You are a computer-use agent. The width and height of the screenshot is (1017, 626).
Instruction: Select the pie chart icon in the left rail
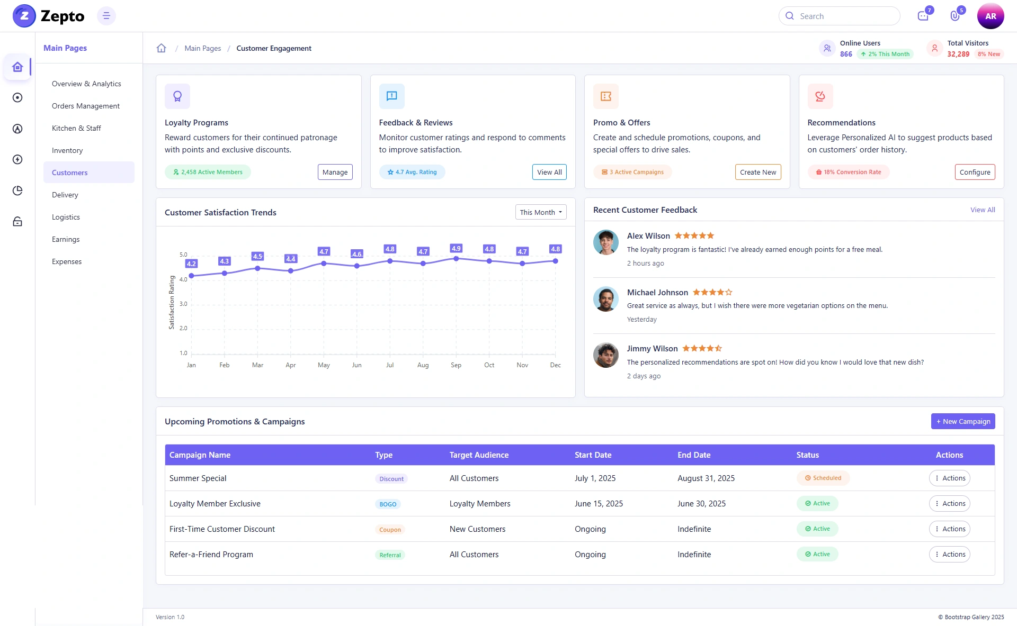click(x=17, y=190)
